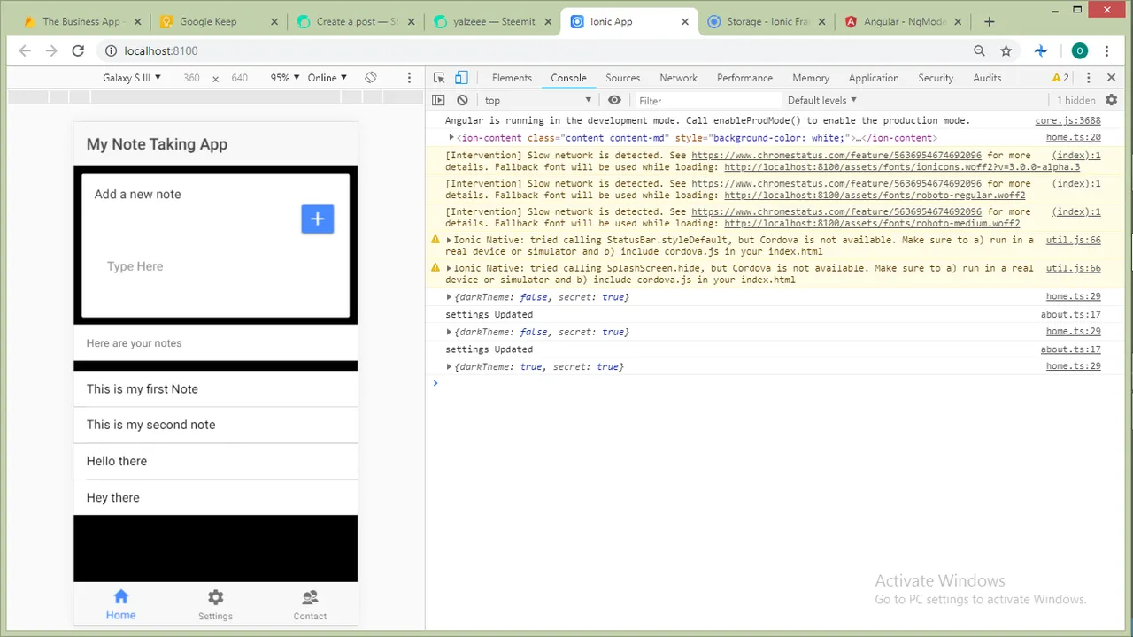
Task: Open the roboto-regular.woff2 font URL
Action: click(x=875, y=196)
